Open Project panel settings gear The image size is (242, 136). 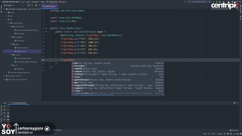pos(36,5)
